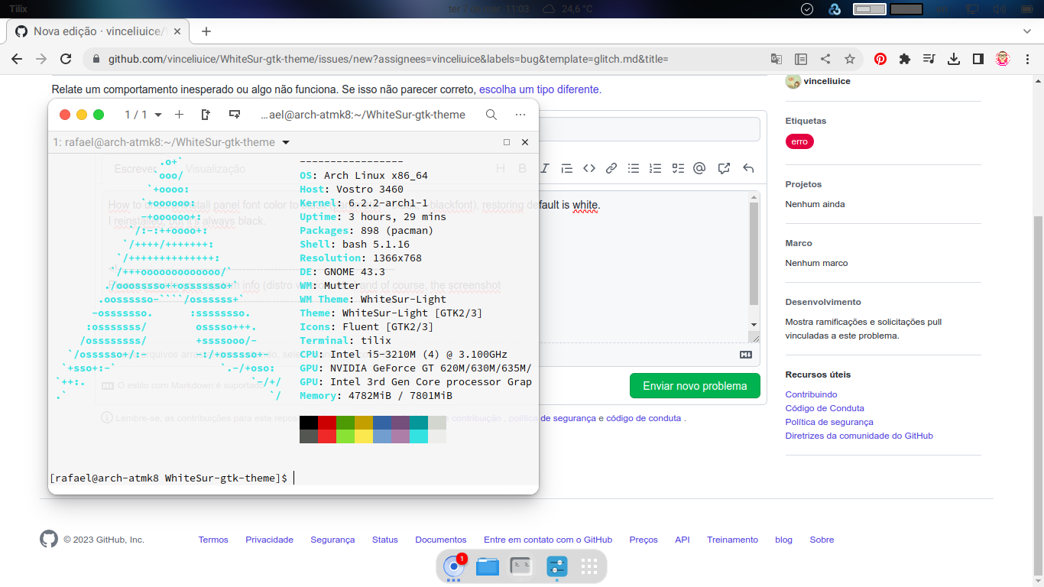The width and height of the screenshot is (1044, 587).
Task: Insert a bulleted list in the comment box
Action: pos(633,168)
